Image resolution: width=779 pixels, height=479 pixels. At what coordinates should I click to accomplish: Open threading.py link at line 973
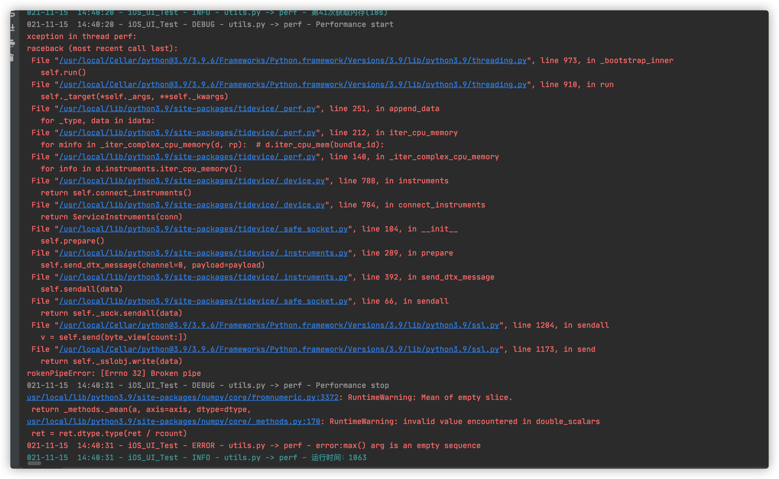click(293, 60)
